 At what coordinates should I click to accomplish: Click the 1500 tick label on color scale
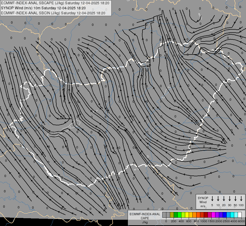(211, 221)
